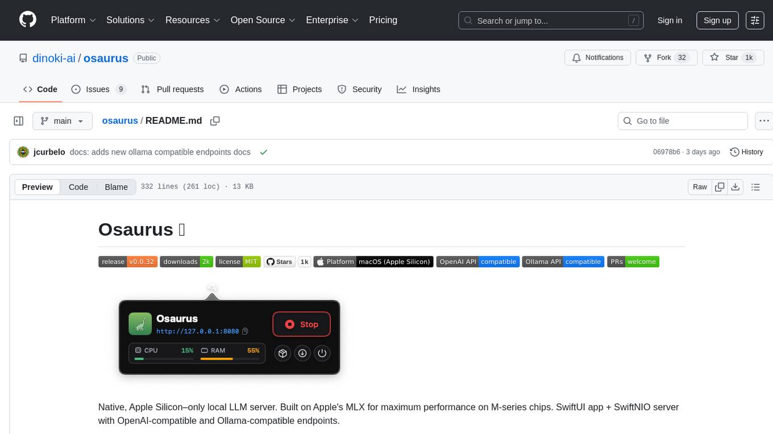
Task: Switch to the Code tab
Action: [x=40, y=89]
